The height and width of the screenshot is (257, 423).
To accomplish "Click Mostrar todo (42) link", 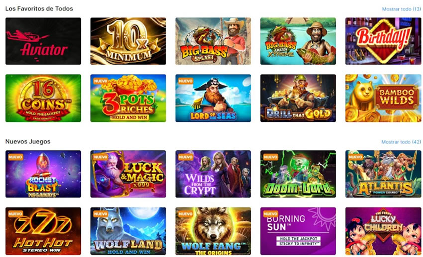I will pos(401,142).
